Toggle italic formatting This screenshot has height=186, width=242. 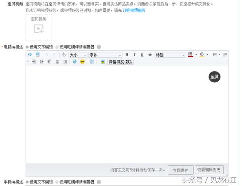pos(135,55)
